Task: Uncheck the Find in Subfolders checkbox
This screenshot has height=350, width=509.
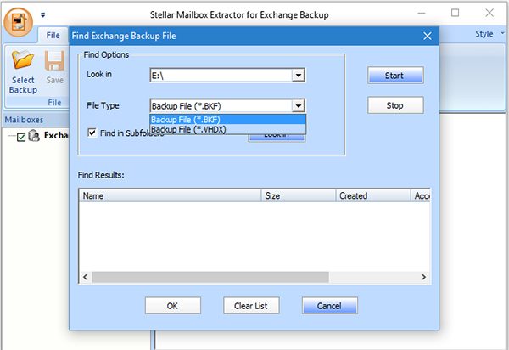Action: point(92,133)
